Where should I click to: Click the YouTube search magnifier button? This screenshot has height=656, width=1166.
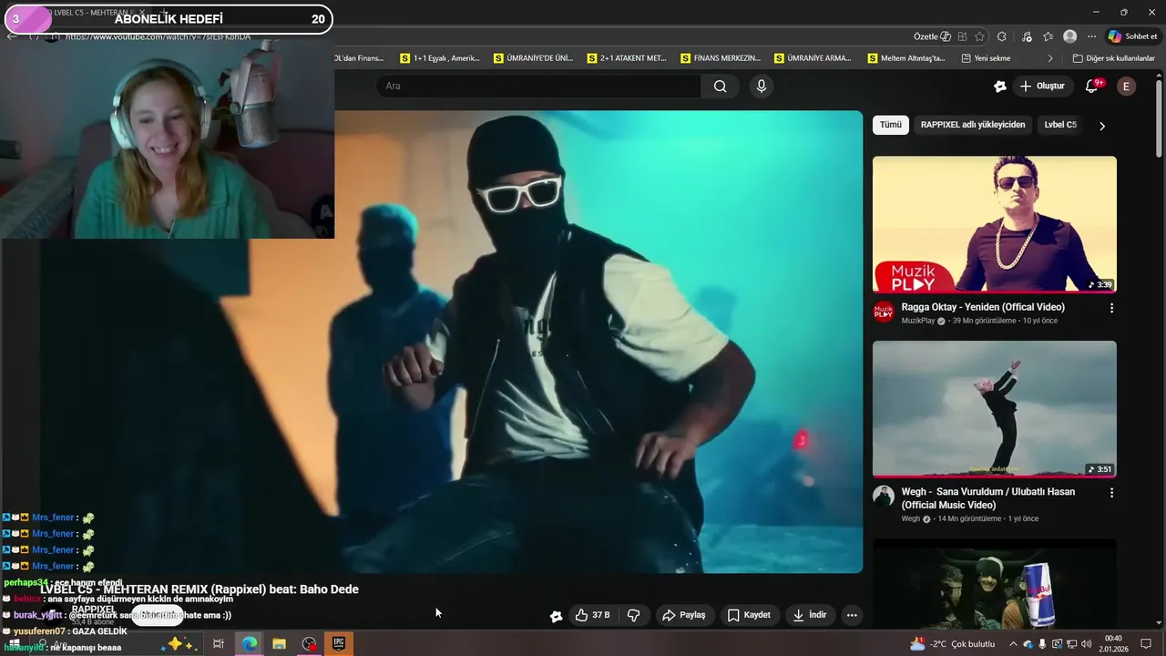pyautogui.click(x=721, y=87)
